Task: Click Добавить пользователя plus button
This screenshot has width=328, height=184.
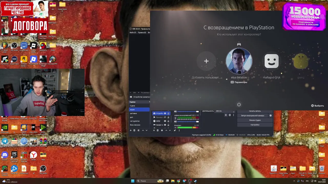Action: point(206,61)
